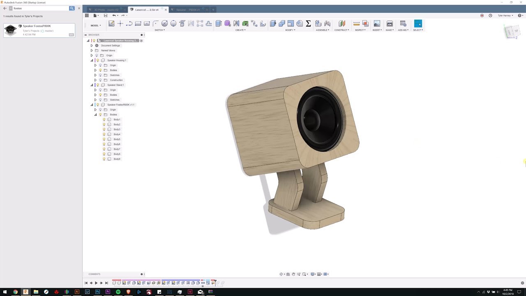Choose the Extrude tool in Create

pos(219,23)
